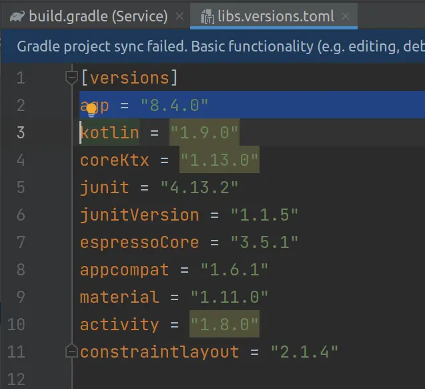
Task: Click the appcompat key name
Action: (x=124, y=270)
